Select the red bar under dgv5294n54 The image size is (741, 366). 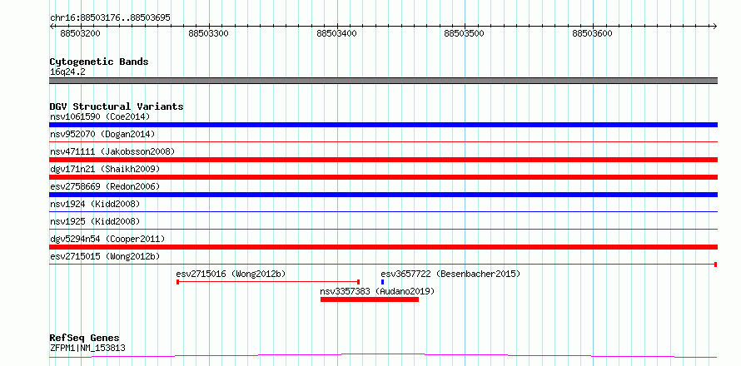pyautogui.click(x=383, y=247)
